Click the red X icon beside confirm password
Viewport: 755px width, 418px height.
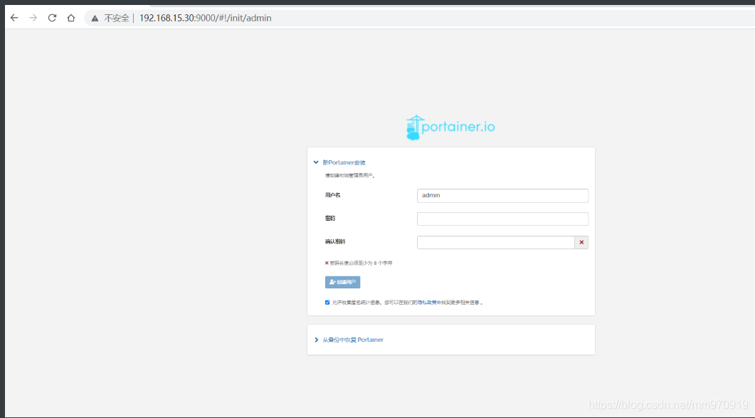click(x=581, y=243)
